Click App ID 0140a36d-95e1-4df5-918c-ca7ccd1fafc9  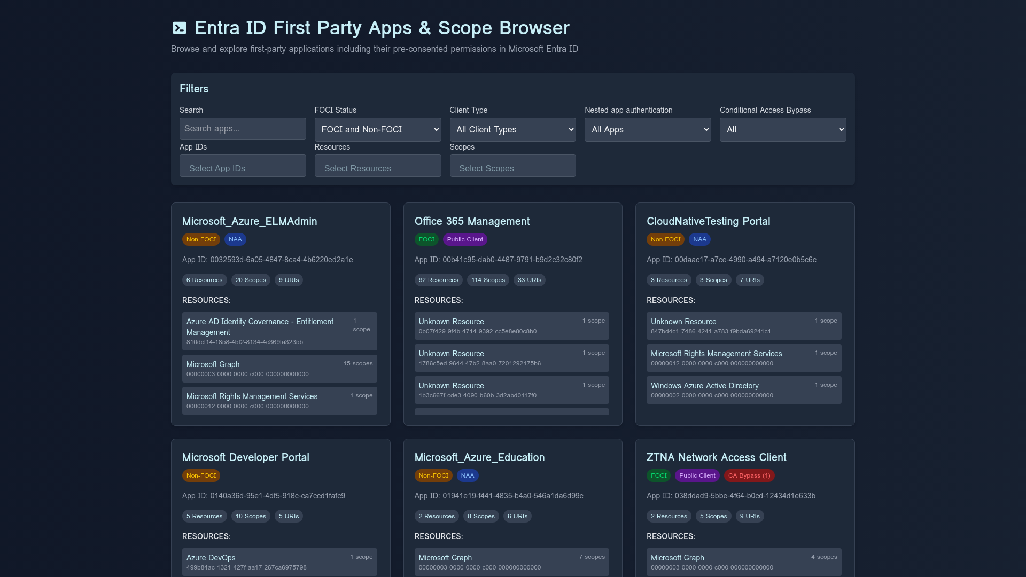tap(263, 496)
